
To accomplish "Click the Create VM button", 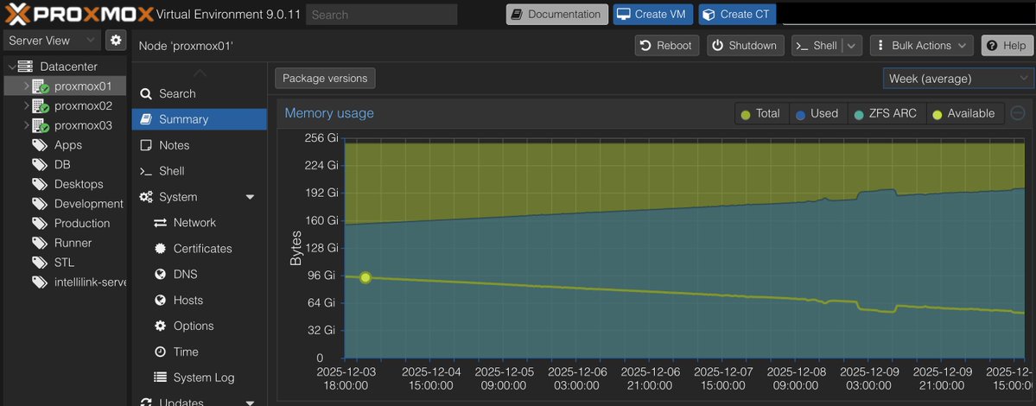I will pyautogui.click(x=652, y=14).
